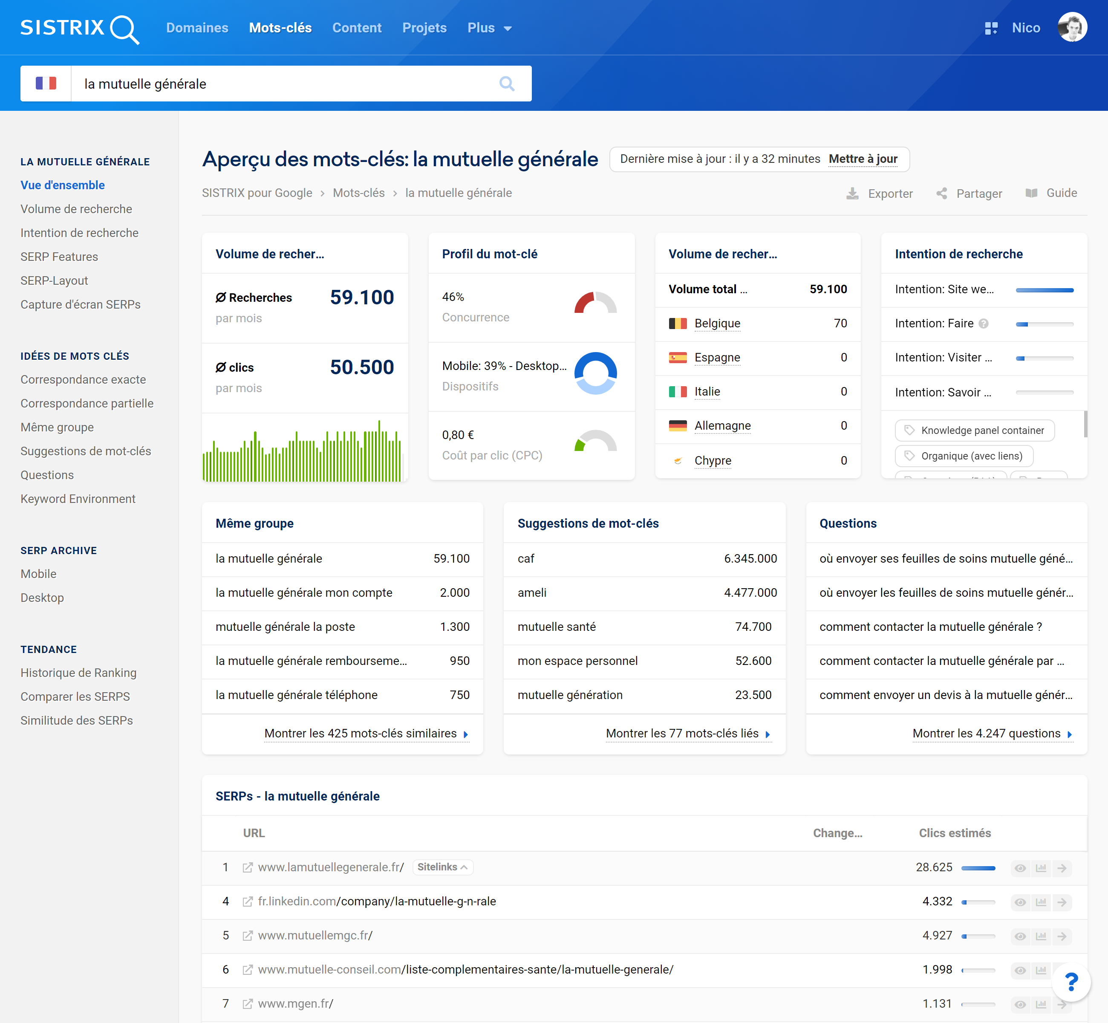Click chart icon in www.mgen.fr row
The image size is (1108, 1023).
(1041, 1005)
